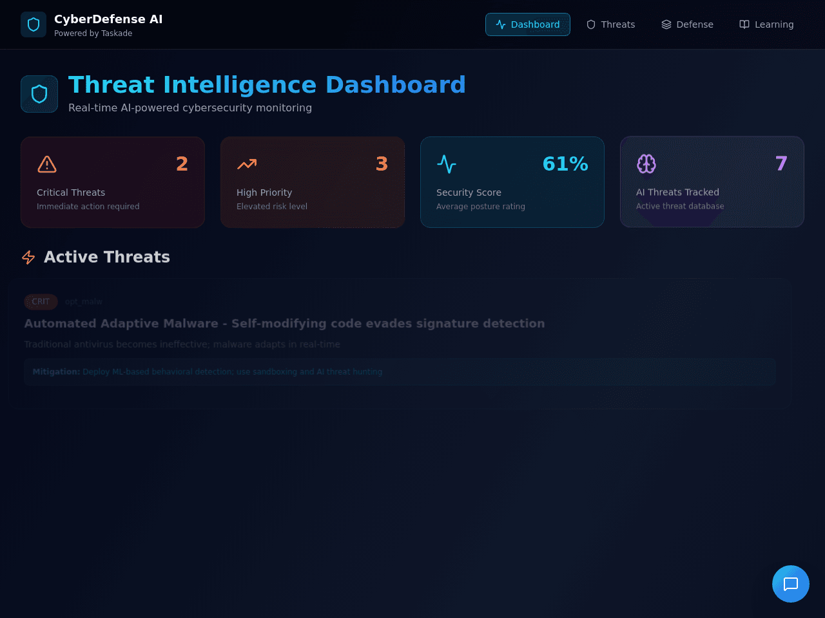Open the Dashboard tab

528,24
